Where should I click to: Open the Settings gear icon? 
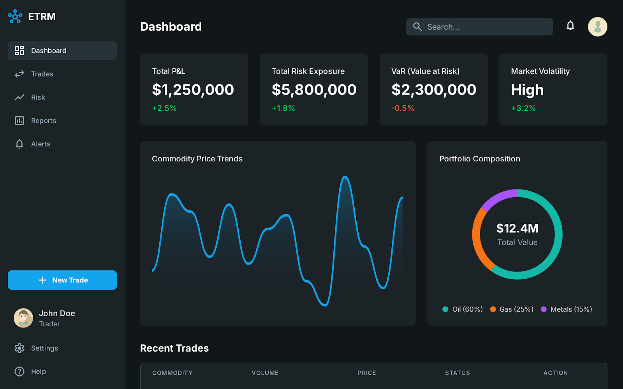19,348
